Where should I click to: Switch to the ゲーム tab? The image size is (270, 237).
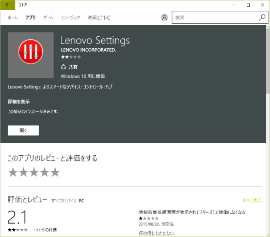tap(48, 18)
